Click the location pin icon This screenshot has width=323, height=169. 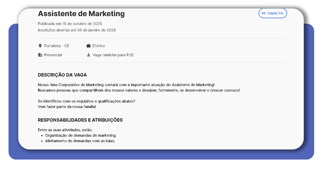pos(40,46)
